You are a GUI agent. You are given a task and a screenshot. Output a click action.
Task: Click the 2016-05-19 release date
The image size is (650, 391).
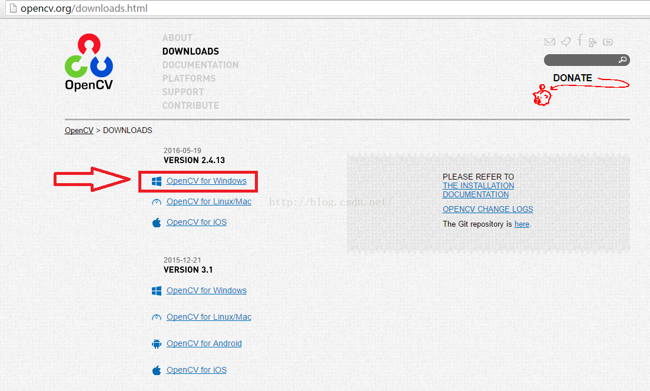(183, 151)
